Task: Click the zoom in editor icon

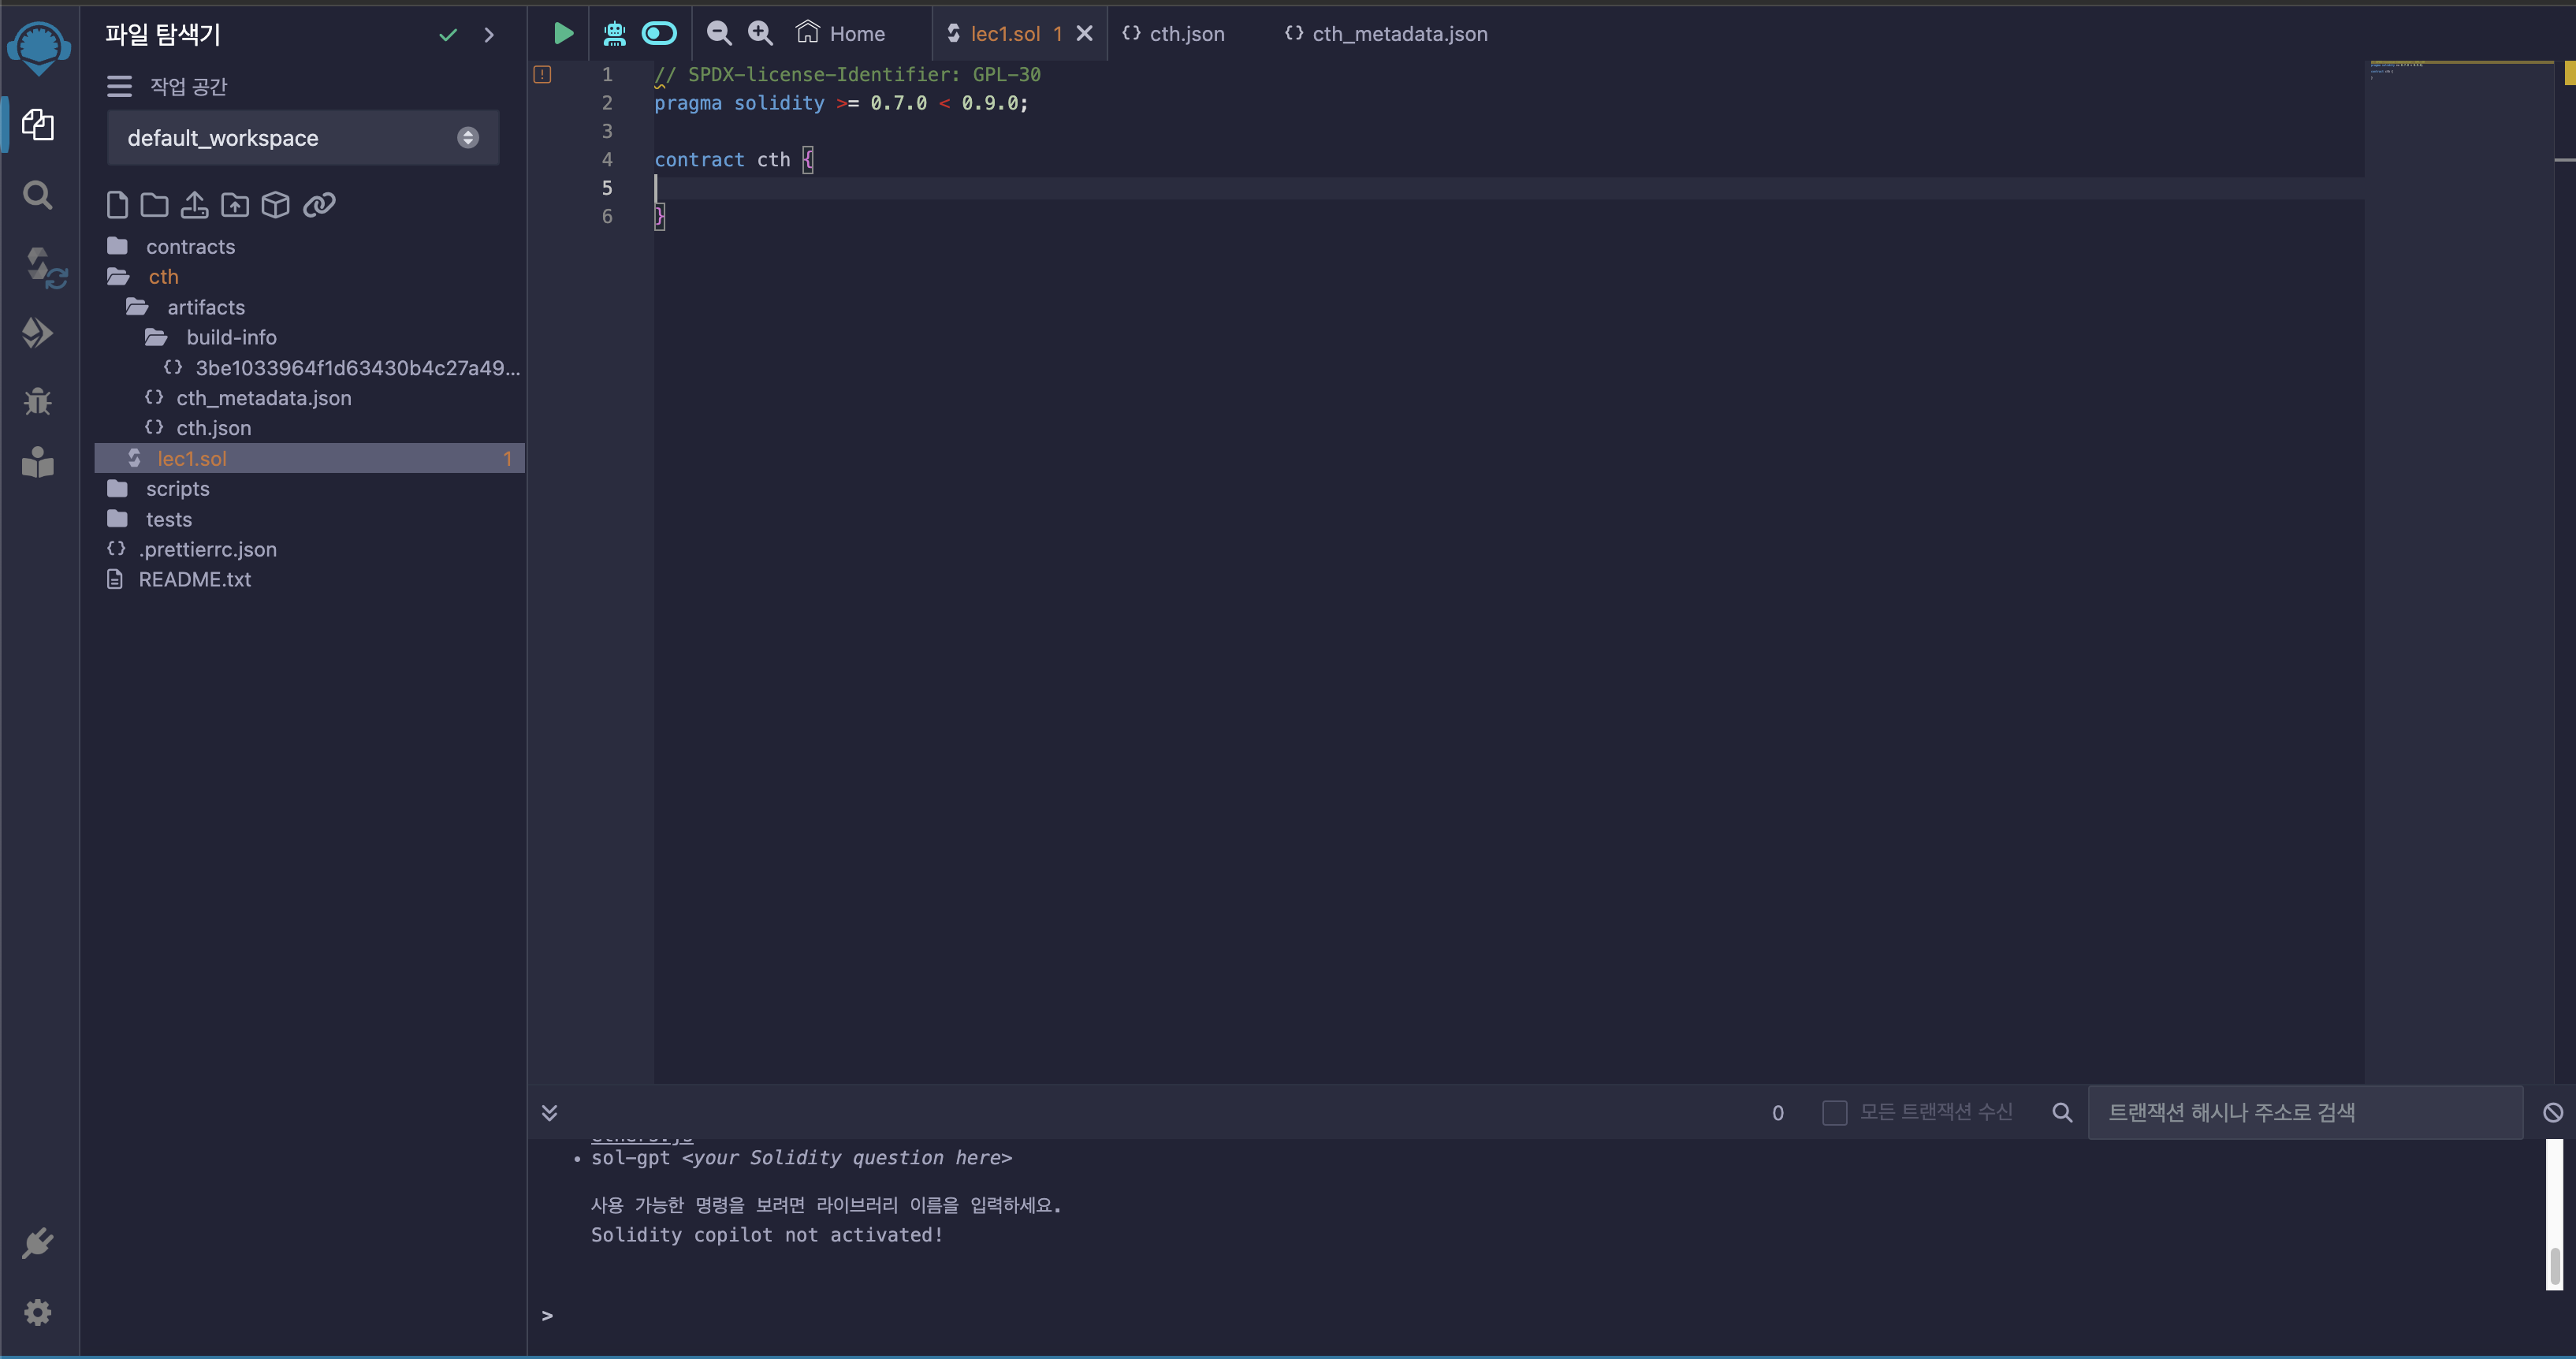Action: point(761,33)
